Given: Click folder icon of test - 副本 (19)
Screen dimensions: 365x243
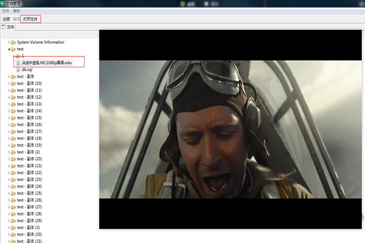Looking at the screenshot, I should 13,145.
